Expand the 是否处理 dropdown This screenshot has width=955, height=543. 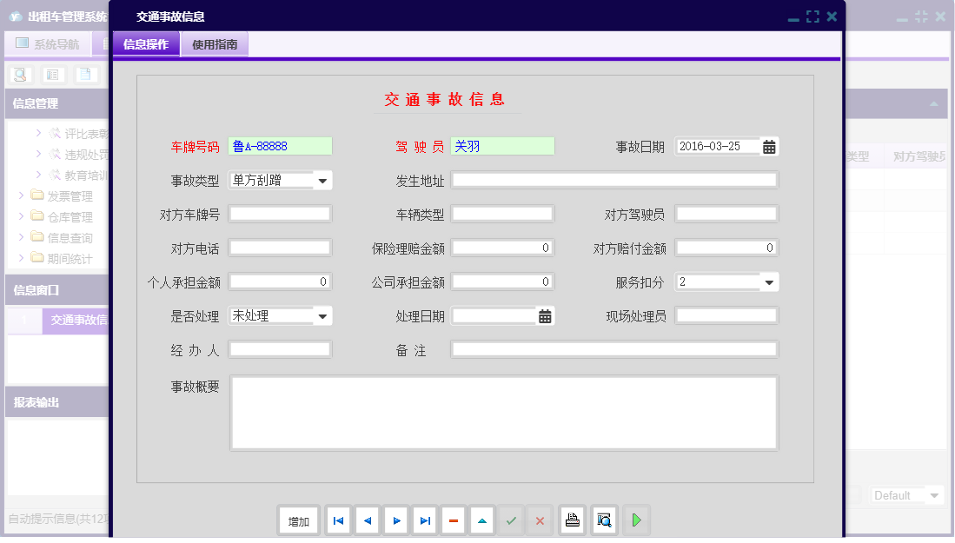point(322,316)
